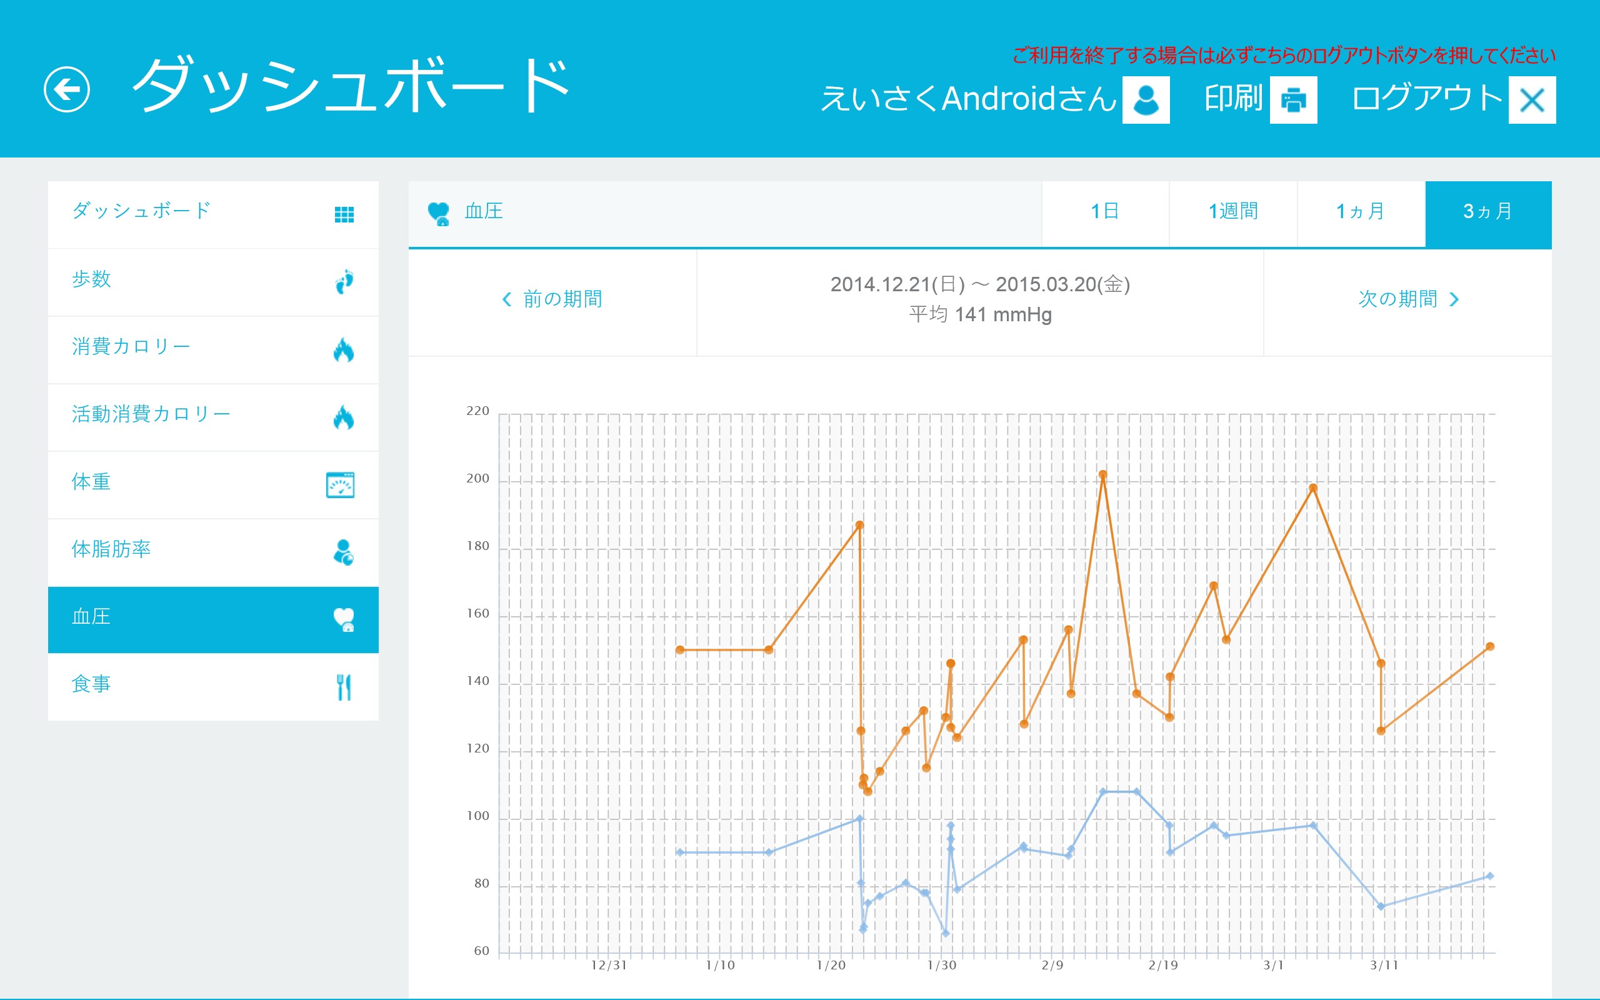The height and width of the screenshot is (1000, 1600).
Task: Click the 血圧 sidebar menu item
Action: tap(91, 617)
